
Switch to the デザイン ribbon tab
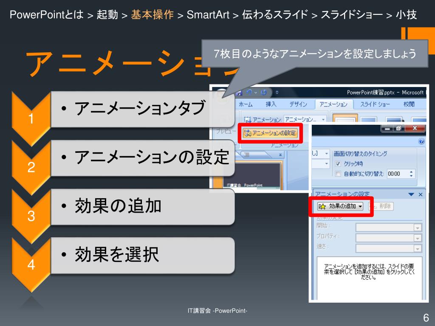[298, 104]
